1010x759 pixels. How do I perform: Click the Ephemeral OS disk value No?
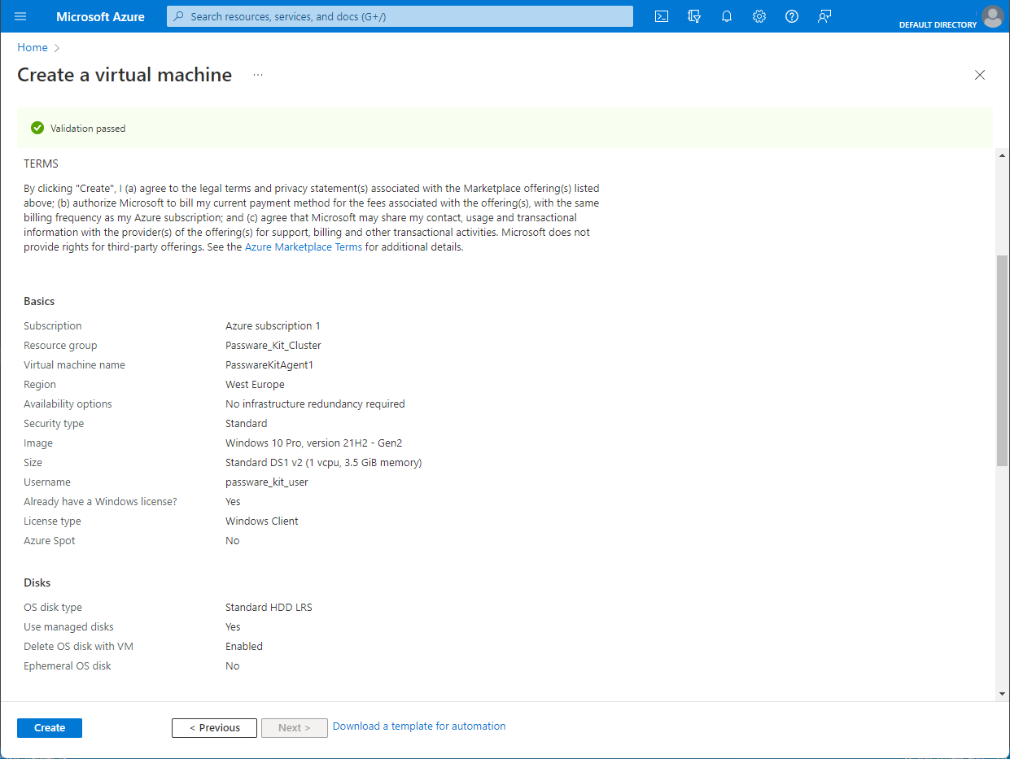coord(233,666)
